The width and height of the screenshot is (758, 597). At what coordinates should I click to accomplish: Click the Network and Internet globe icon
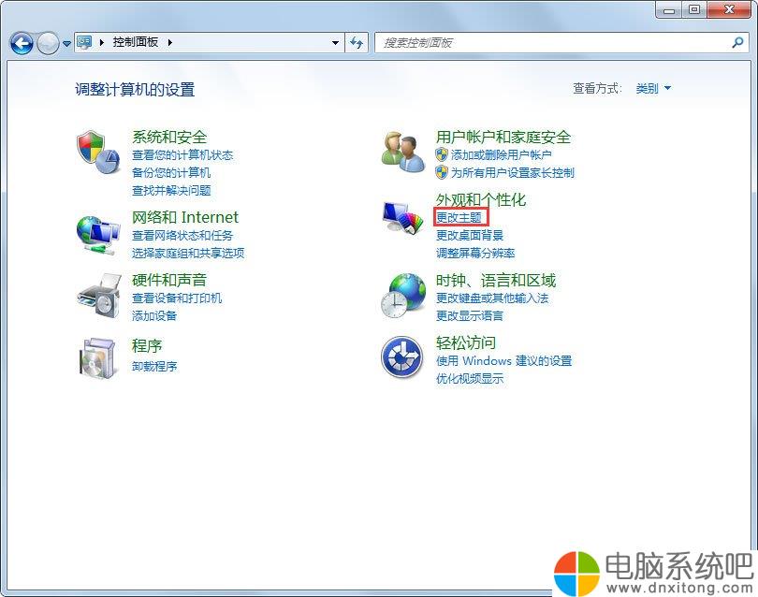pyautogui.click(x=98, y=235)
